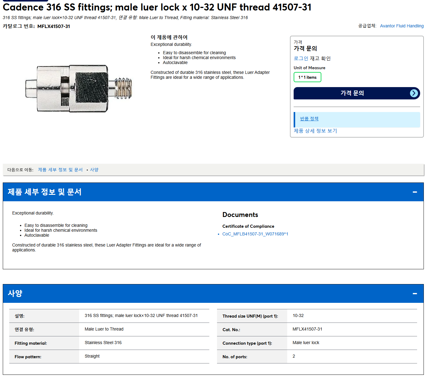Click the 10-32 thread size value

tap(298, 315)
